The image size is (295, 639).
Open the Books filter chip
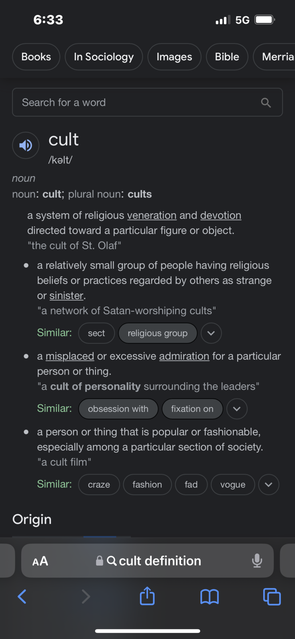tap(36, 57)
